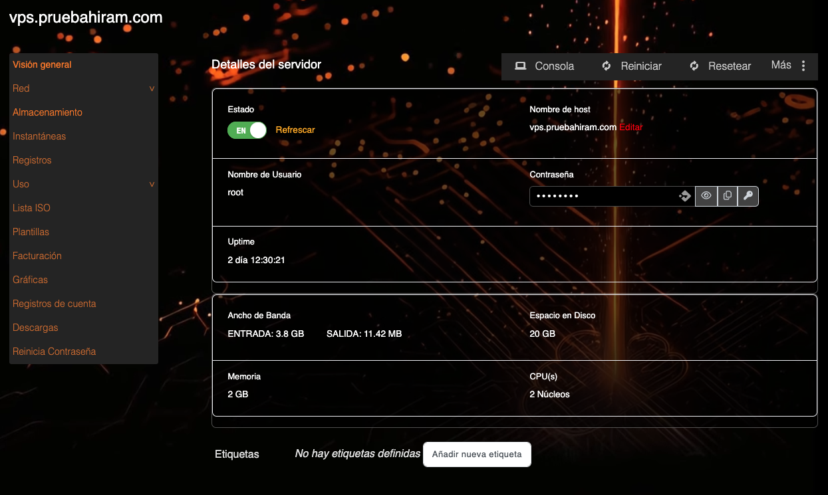Click the Refrescar status link

pyautogui.click(x=295, y=130)
